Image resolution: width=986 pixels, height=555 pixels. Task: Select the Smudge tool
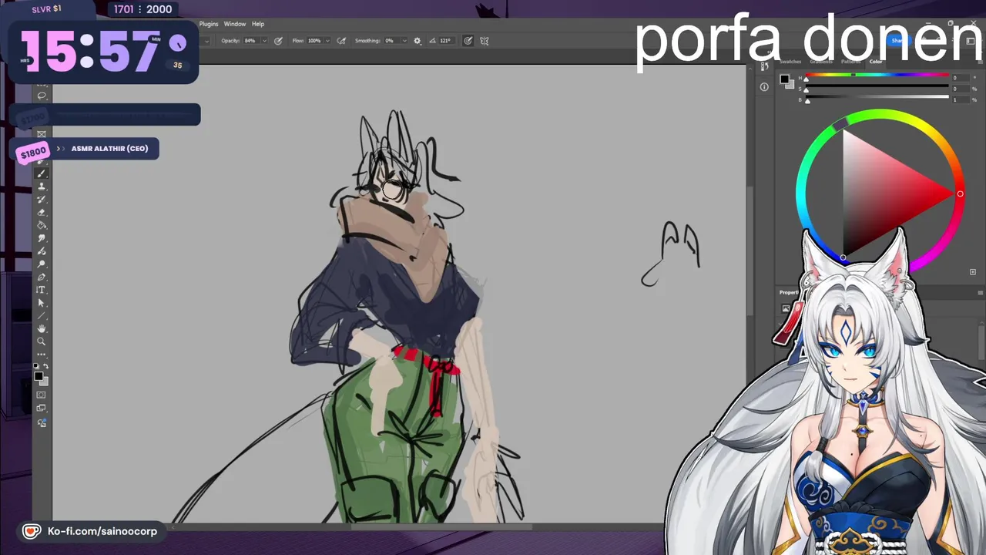click(x=42, y=238)
